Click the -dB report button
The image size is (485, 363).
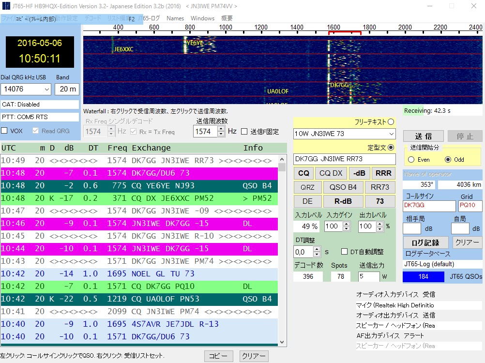[359, 173]
